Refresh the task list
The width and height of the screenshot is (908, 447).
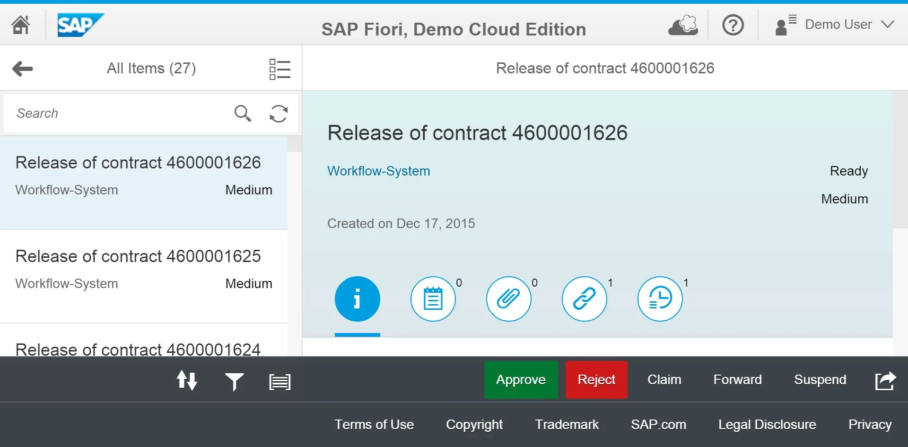279,114
